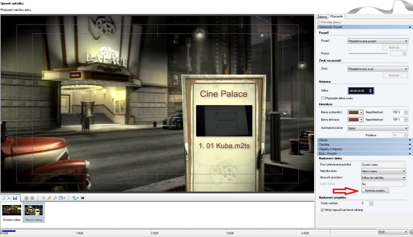Click the new menu page icon
413x237 pixels.
pyautogui.click(x=3, y=198)
